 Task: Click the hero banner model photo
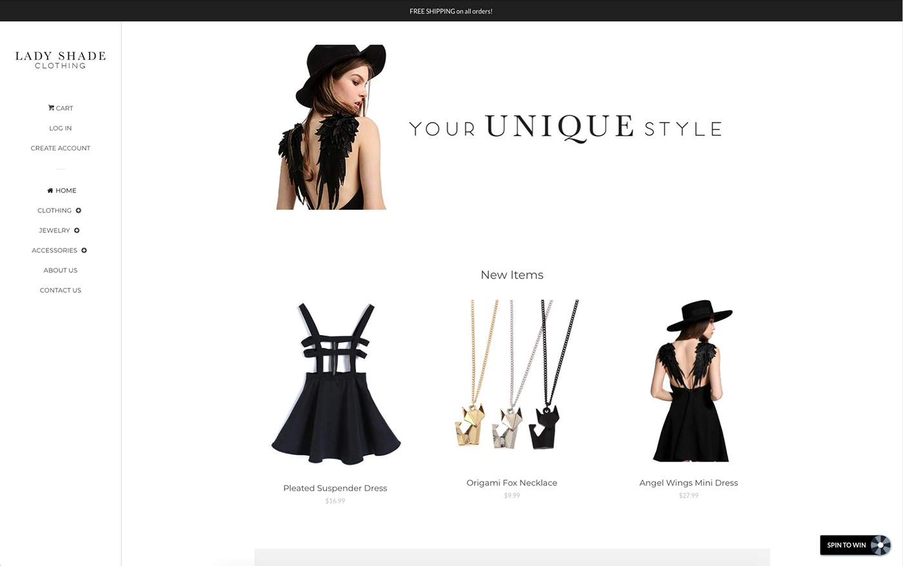pyautogui.click(x=332, y=127)
